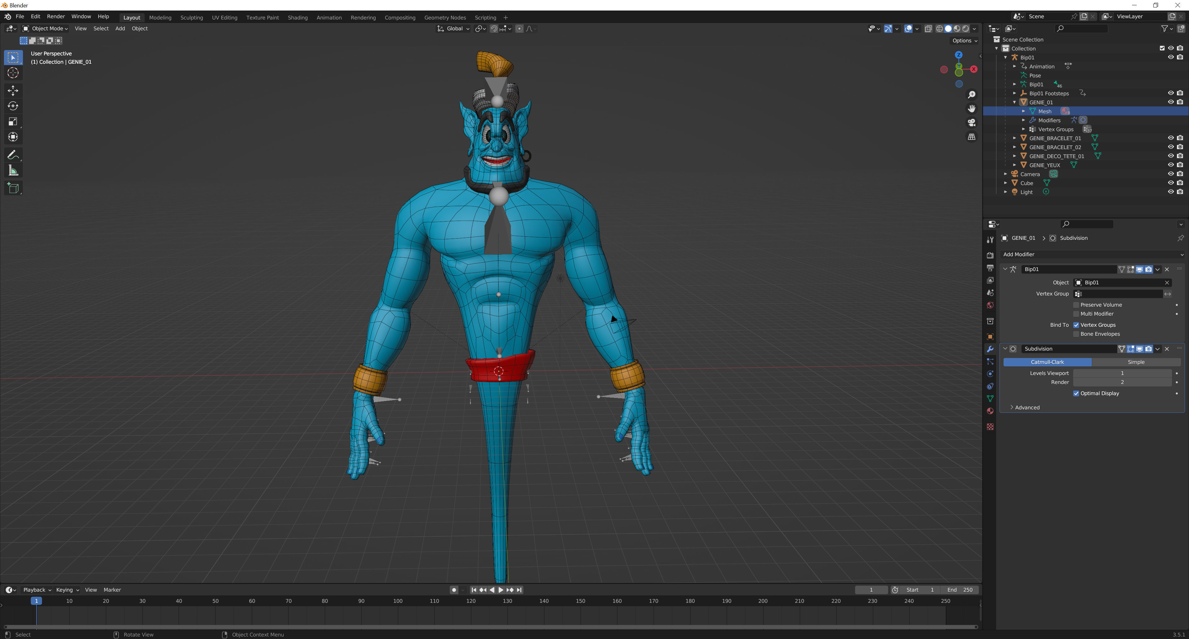Open the Physics properties tab
The image size is (1189, 639).
pyautogui.click(x=990, y=374)
